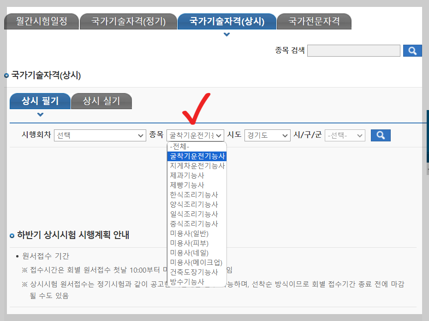The height and width of the screenshot is (321, 429).
Task: Expand the 시/구/군 -선택- dropdown
Action: pos(345,135)
